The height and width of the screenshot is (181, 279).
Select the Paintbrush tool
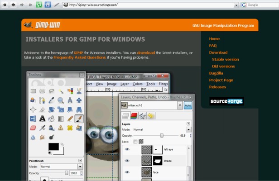[79, 119]
